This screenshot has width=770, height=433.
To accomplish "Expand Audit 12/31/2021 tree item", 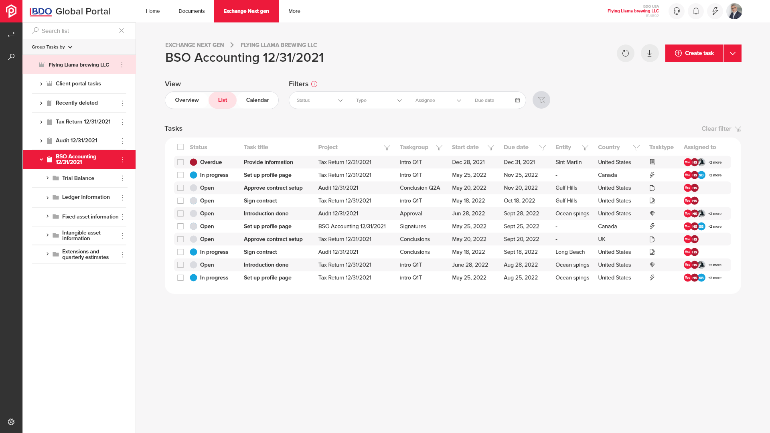I will (41, 141).
